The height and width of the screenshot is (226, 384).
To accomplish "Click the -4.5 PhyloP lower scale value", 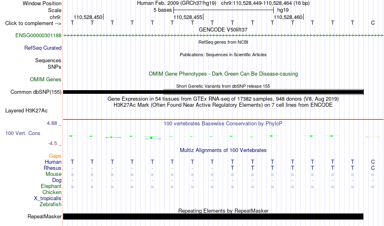I will [x=53, y=144].
